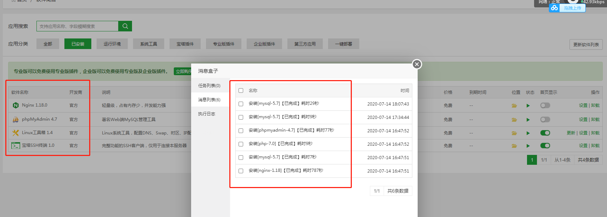Select the 一键部署 category tab
The height and width of the screenshot is (217, 607).
(344, 44)
